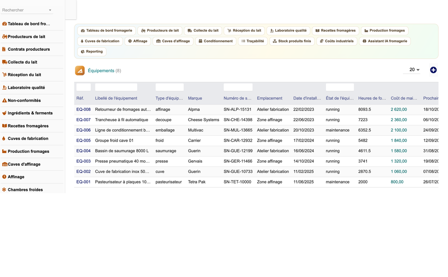The width and height of the screenshot is (448, 277).
Task: Open equipment record EQ-006
Action: tap(84, 130)
